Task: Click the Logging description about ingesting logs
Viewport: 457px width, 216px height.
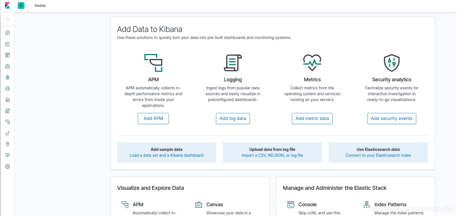Action: pos(233,94)
